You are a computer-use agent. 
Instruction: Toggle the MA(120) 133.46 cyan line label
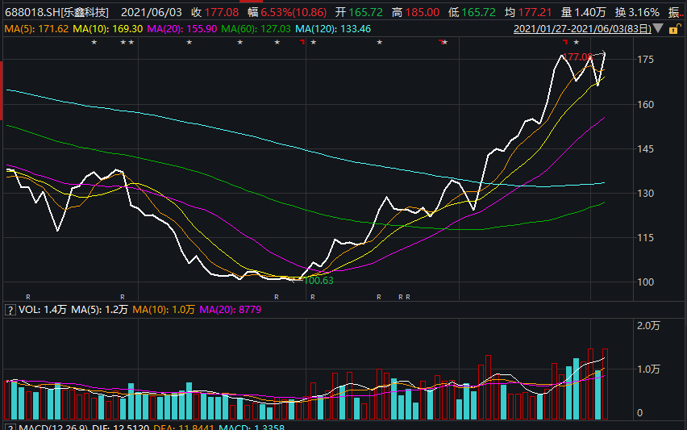pos(333,29)
